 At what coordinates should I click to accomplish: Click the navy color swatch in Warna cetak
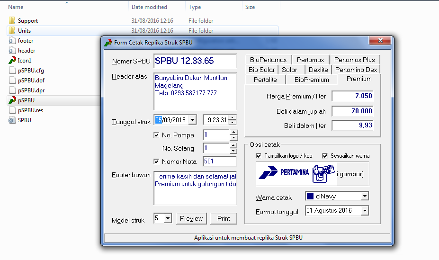tap(310, 196)
